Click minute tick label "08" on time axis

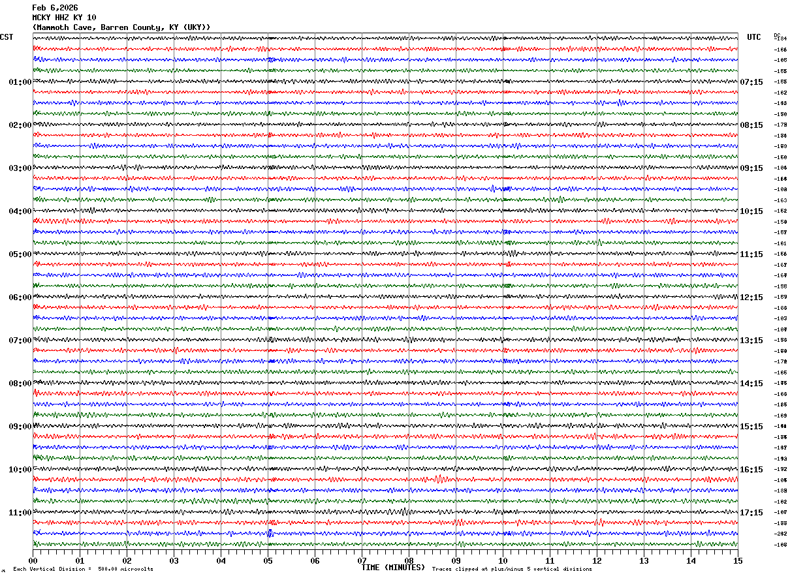pos(409,560)
